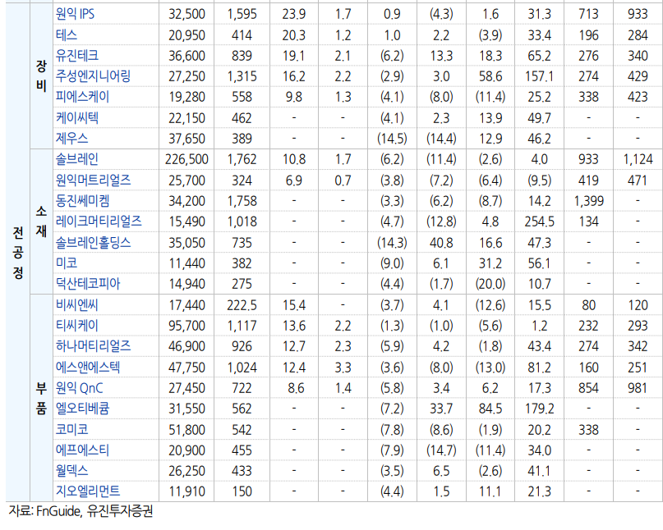Click the 84.5 value in 엘오티베큠 row
Image resolution: width=663 pixels, height=530 pixels.
[490, 409]
